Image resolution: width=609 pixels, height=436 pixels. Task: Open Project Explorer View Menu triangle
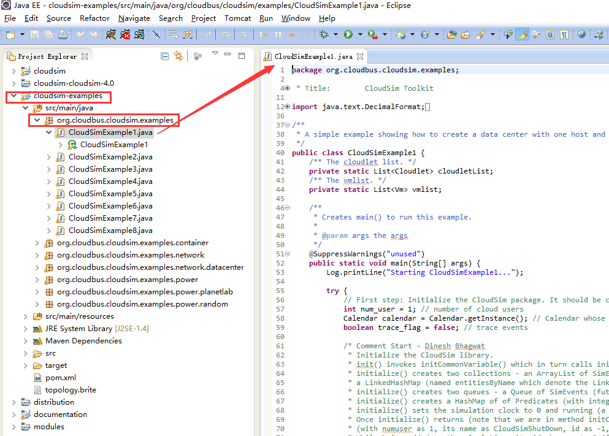(x=215, y=53)
